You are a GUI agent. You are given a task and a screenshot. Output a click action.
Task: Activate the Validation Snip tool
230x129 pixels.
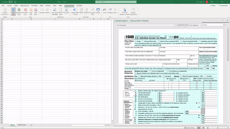point(19,11)
